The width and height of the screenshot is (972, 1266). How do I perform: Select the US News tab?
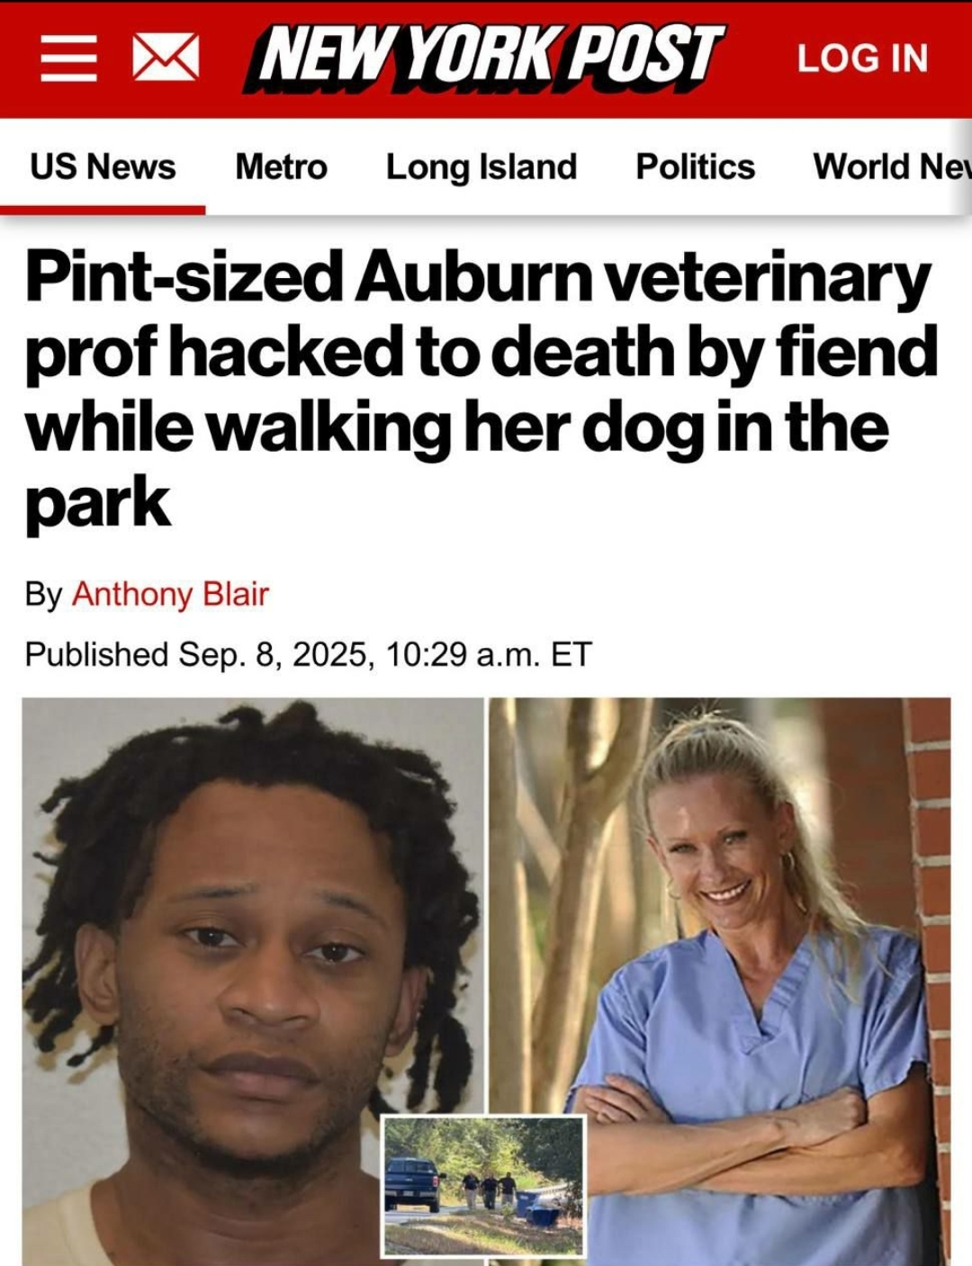[103, 166]
